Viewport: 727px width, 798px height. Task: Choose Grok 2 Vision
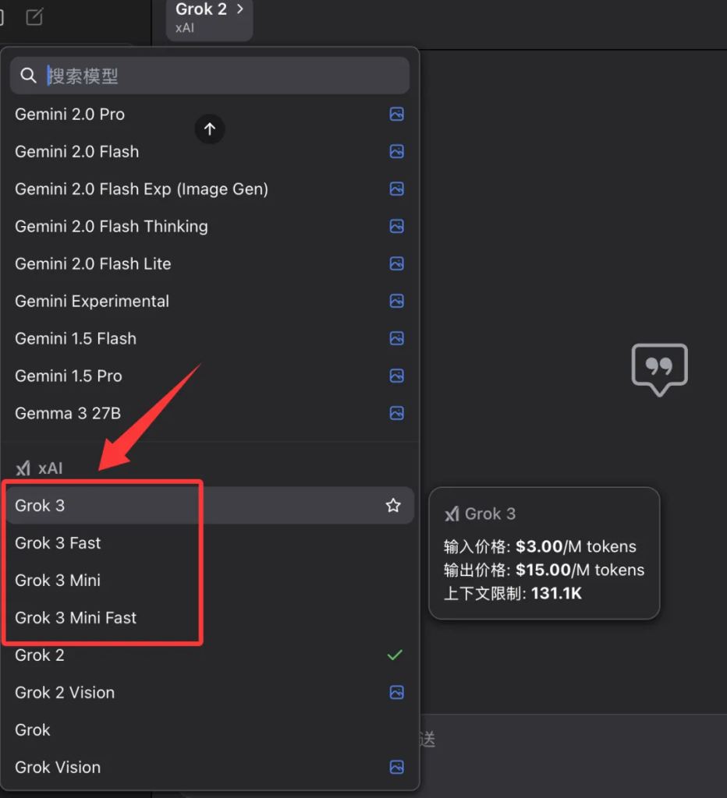coord(209,693)
